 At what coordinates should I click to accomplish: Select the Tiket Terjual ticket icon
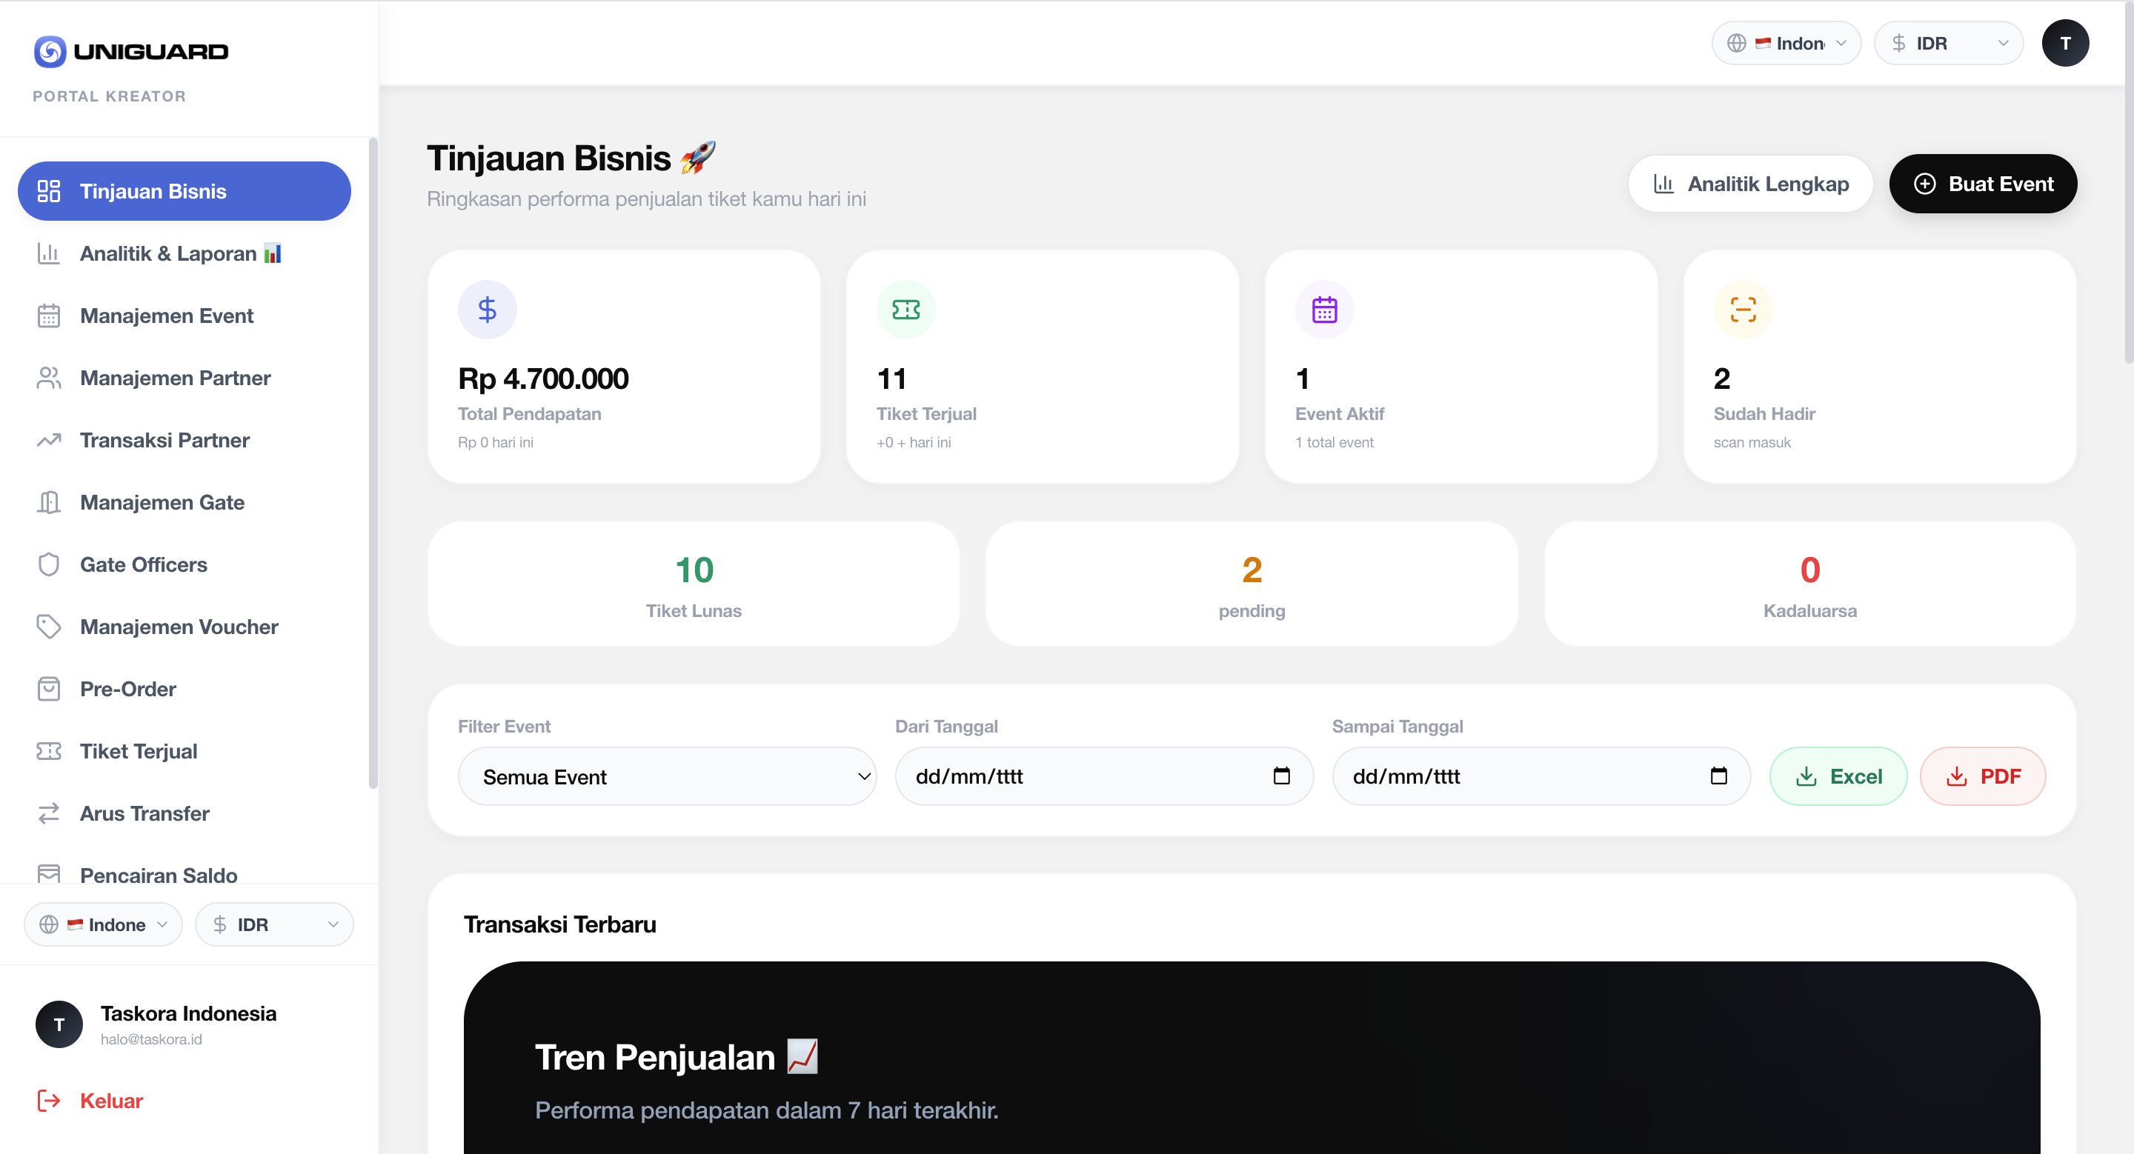click(49, 751)
